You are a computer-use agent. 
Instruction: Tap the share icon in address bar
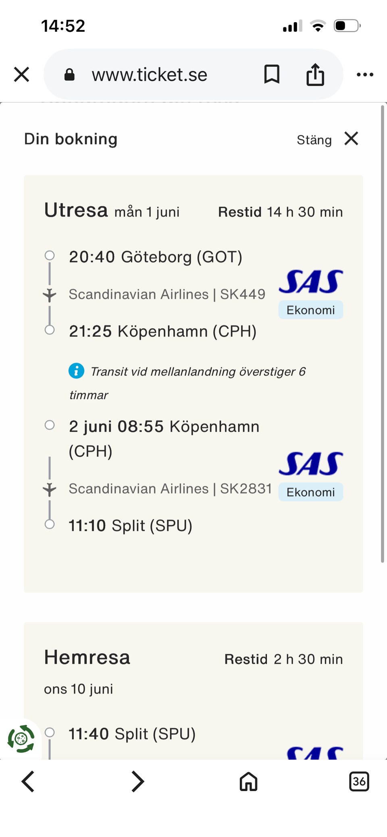coord(315,75)
